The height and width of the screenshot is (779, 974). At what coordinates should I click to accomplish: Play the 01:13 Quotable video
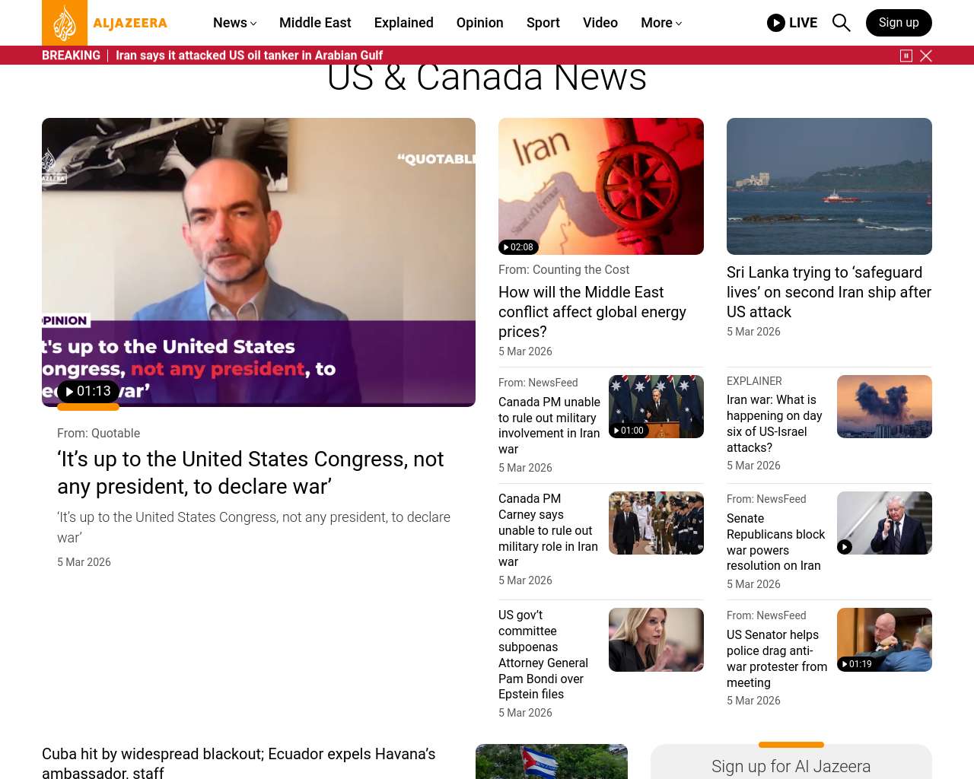pyautogui.click(x=88, y=392)
